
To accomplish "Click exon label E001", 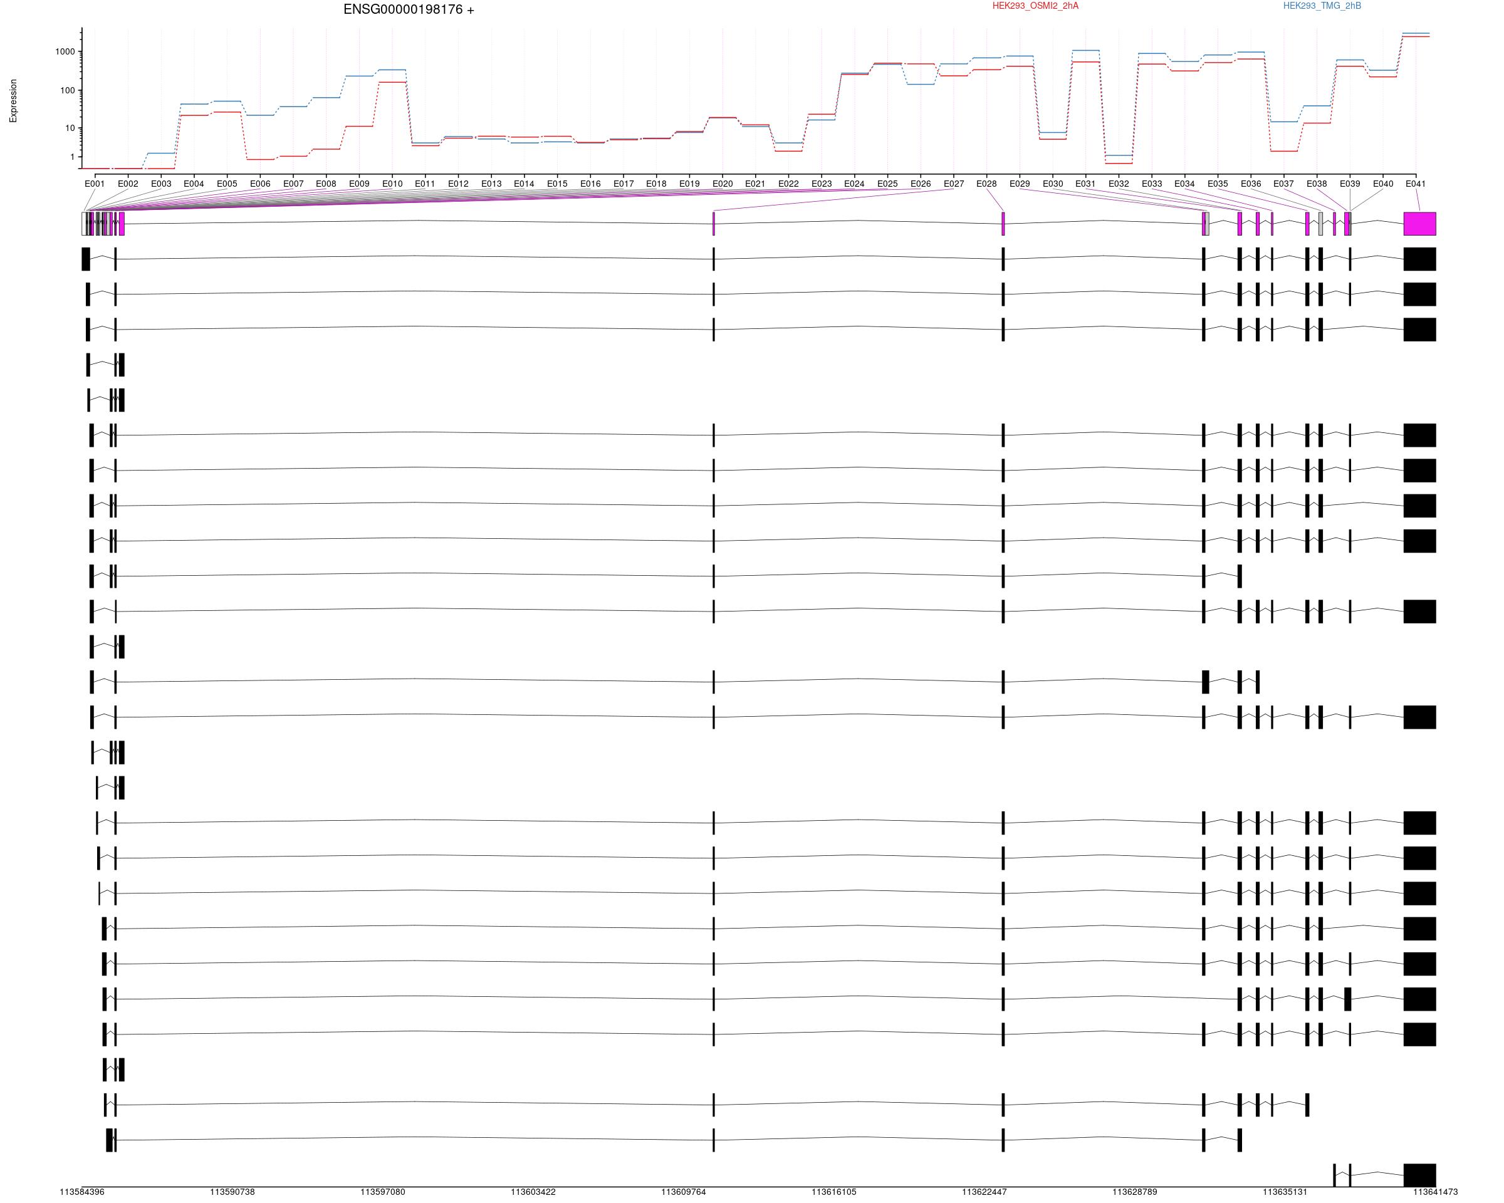I will [94, 184].
